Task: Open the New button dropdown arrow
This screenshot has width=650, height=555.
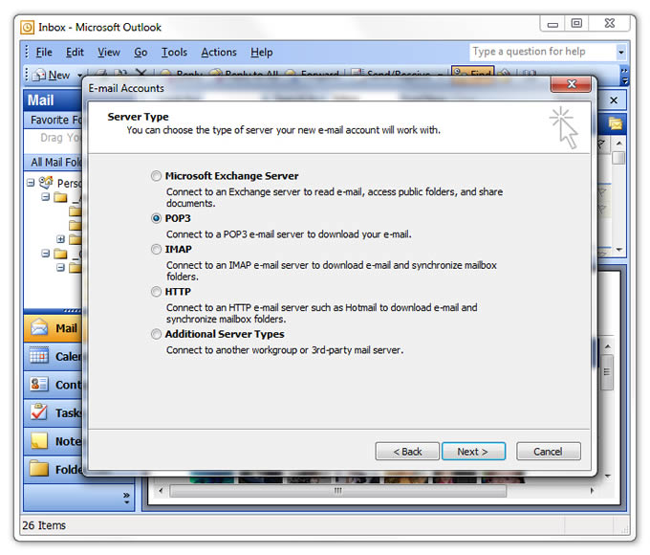Action: pos(79,76)
